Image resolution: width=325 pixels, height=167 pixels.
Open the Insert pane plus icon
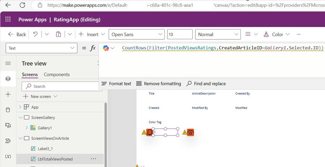click(x=8, y=95)
